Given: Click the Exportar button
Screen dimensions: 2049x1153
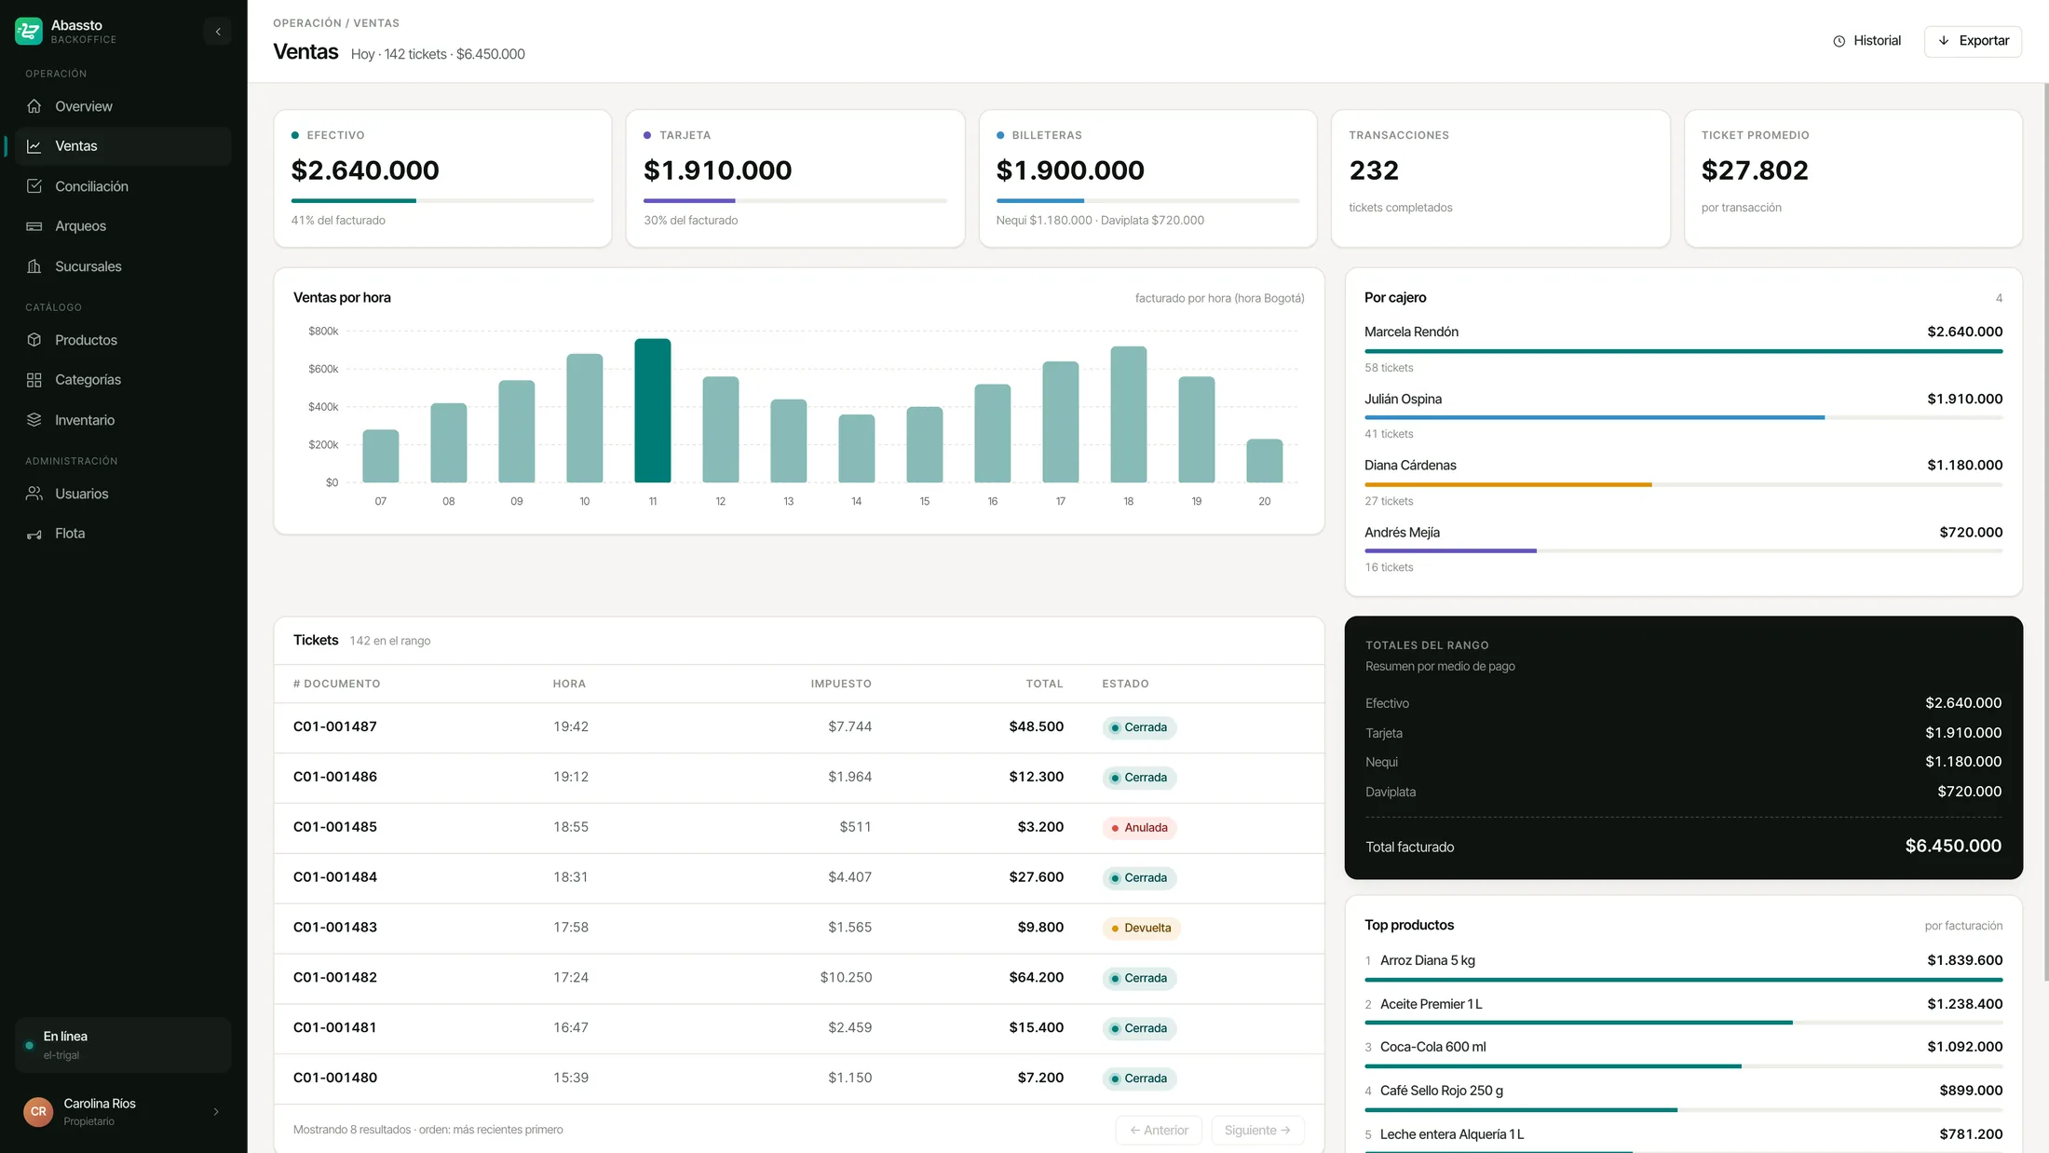Looking at the screenshot, I should click(1973, 41).
